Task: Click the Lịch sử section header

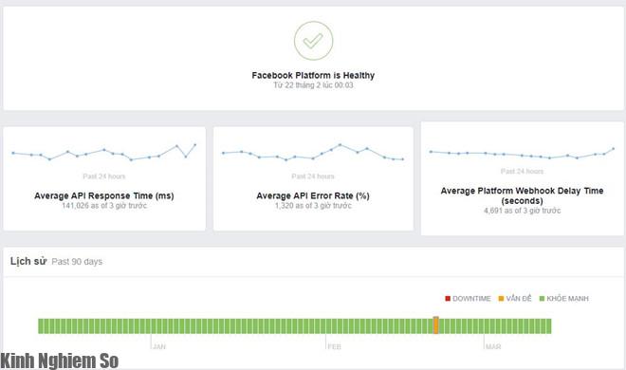Action: click(28, 261)
